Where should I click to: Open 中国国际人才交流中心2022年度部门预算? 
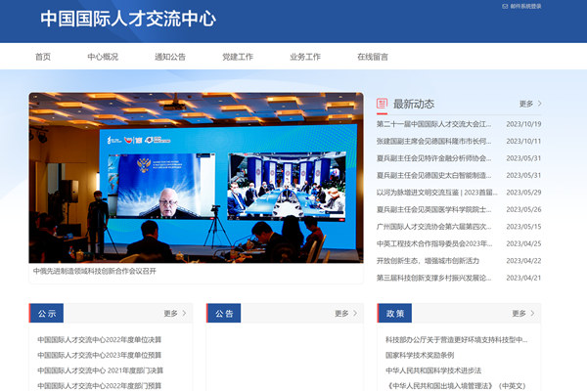click(x=99, y=386)
